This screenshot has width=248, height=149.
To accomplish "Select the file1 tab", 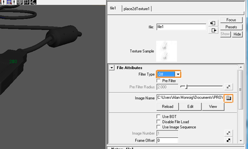I will 113,8.
